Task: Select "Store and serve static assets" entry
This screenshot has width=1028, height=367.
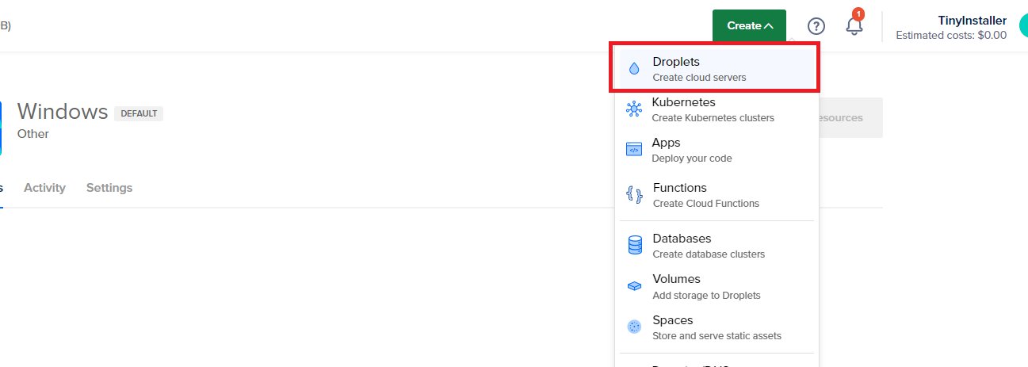Action: tap(716, 336)
